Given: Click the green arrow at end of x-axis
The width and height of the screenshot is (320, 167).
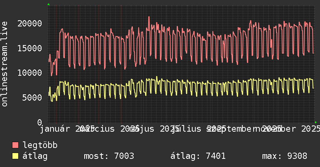Looking at the screenshot, I should [x=316, y=122].
